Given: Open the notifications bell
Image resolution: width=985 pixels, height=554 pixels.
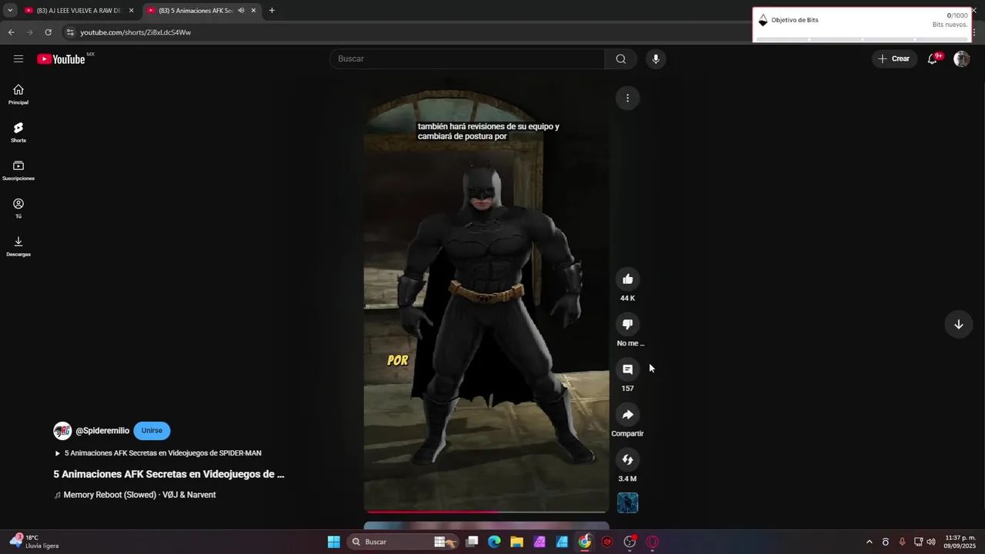Looking at the screenshot, I should pyautogui.click(x=932, y=58).
